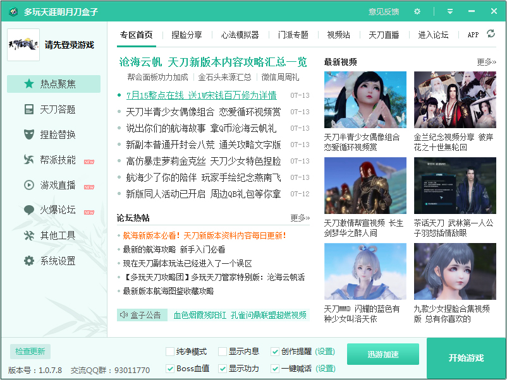Open 设置 link next to 一键喊话
The width and height of the screenshot is (507, 380).
coord(325,369)
